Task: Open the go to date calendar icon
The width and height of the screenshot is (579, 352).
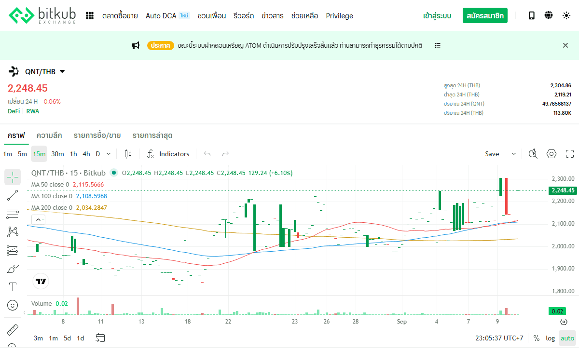Action: 100,338
